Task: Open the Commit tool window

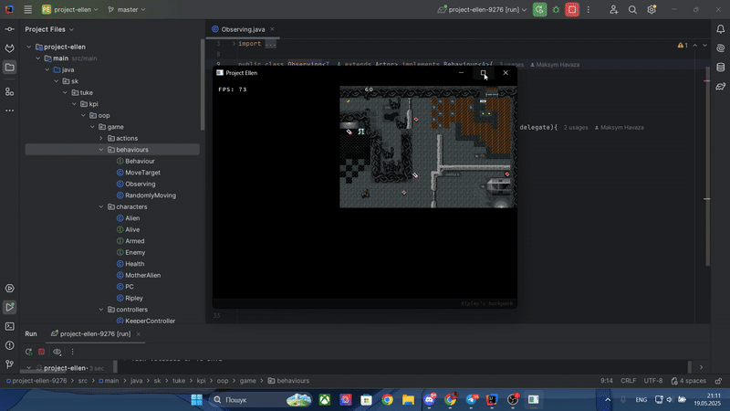Action: pyautogui.click(x=9, y=29)
